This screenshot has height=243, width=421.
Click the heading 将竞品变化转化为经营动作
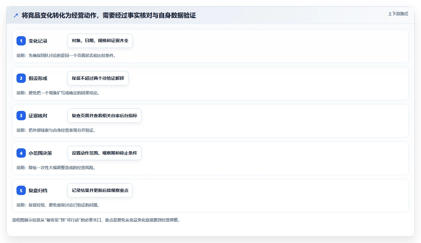click(109, 15)
